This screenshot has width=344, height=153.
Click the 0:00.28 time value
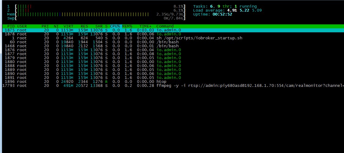click(x=146, y=85)
